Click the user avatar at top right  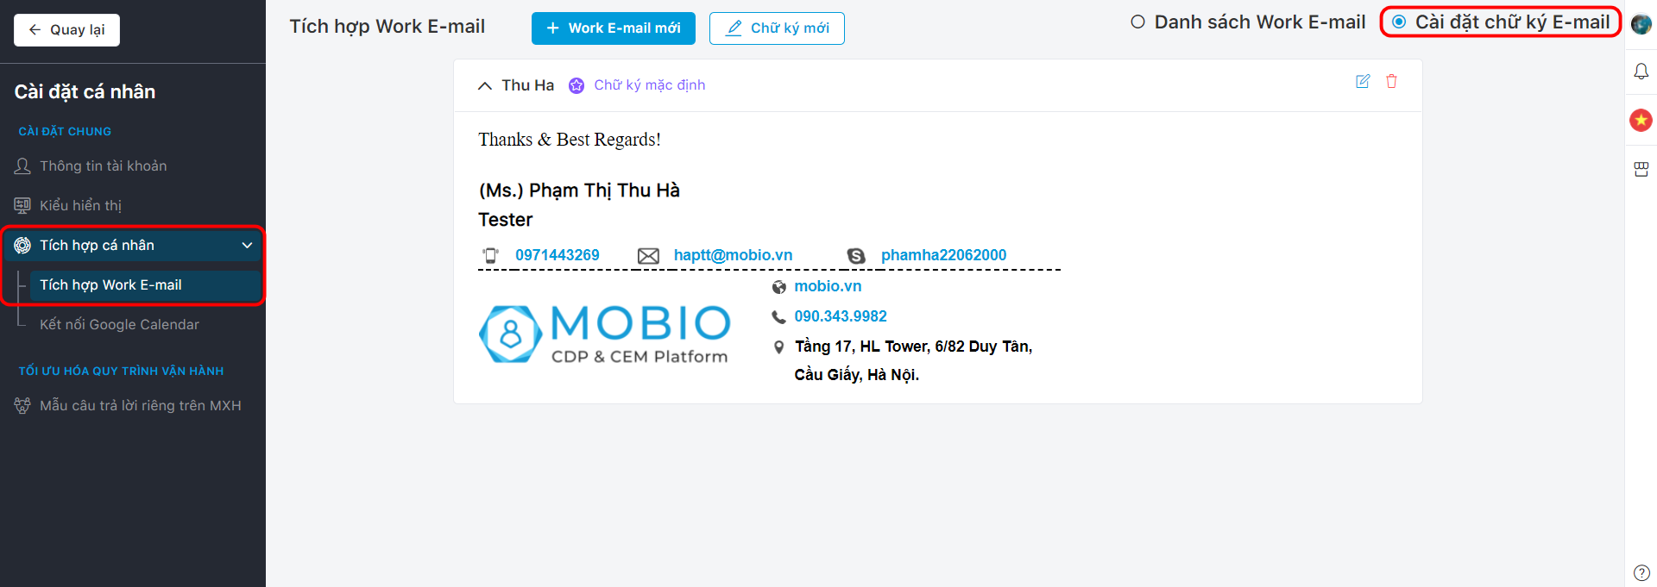[x=1641, y=24]
